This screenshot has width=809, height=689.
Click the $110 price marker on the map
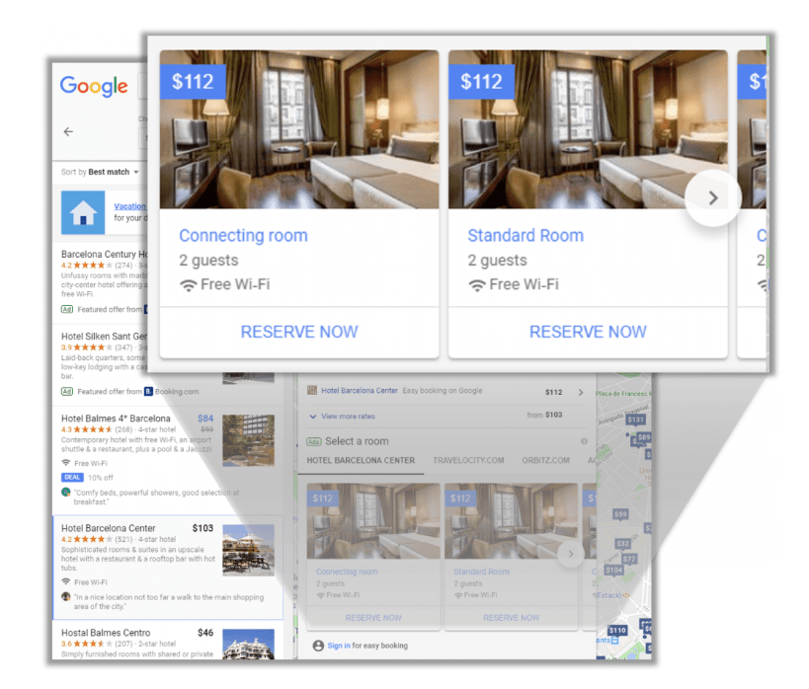coord(617,631)
